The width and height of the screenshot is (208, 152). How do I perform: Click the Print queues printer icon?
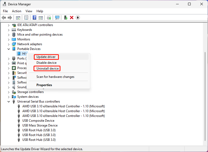[14, 63]
